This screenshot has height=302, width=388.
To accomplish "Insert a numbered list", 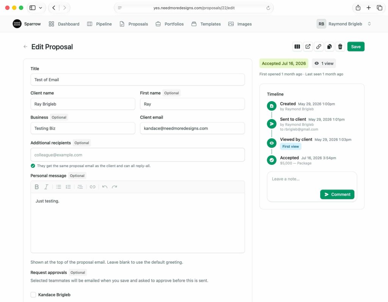I will [x=68, y=187].
